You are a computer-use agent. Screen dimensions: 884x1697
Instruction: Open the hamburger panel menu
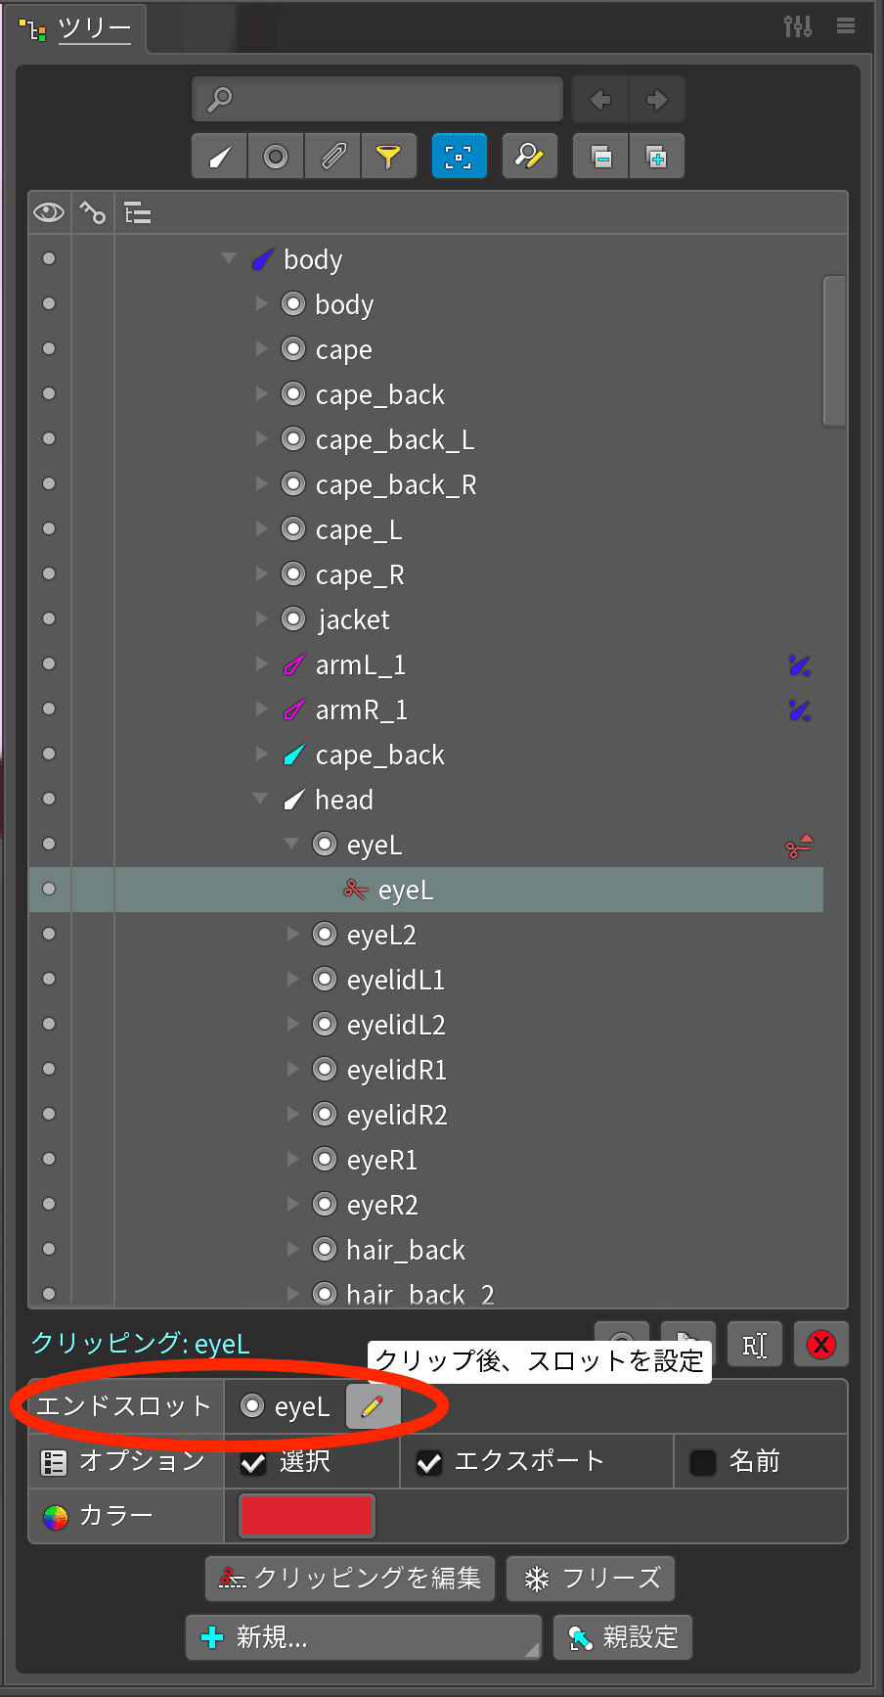(x=846, y=26)
